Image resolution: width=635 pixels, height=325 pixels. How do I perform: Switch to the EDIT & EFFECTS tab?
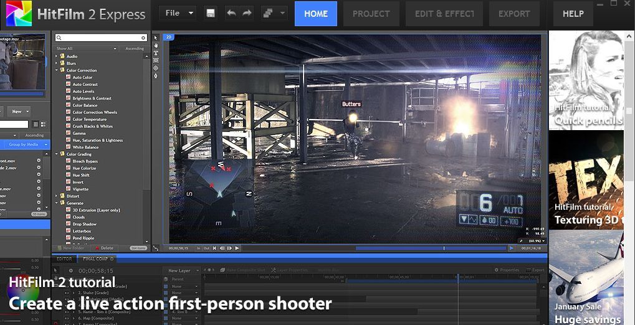coord(444,14)
